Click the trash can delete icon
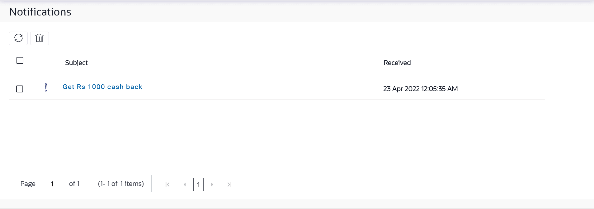This screenshot has height=209, width=594. 40,38
